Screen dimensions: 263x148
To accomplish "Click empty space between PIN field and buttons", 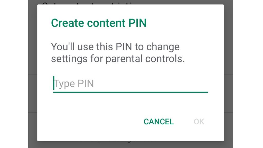I will [123, 105].
